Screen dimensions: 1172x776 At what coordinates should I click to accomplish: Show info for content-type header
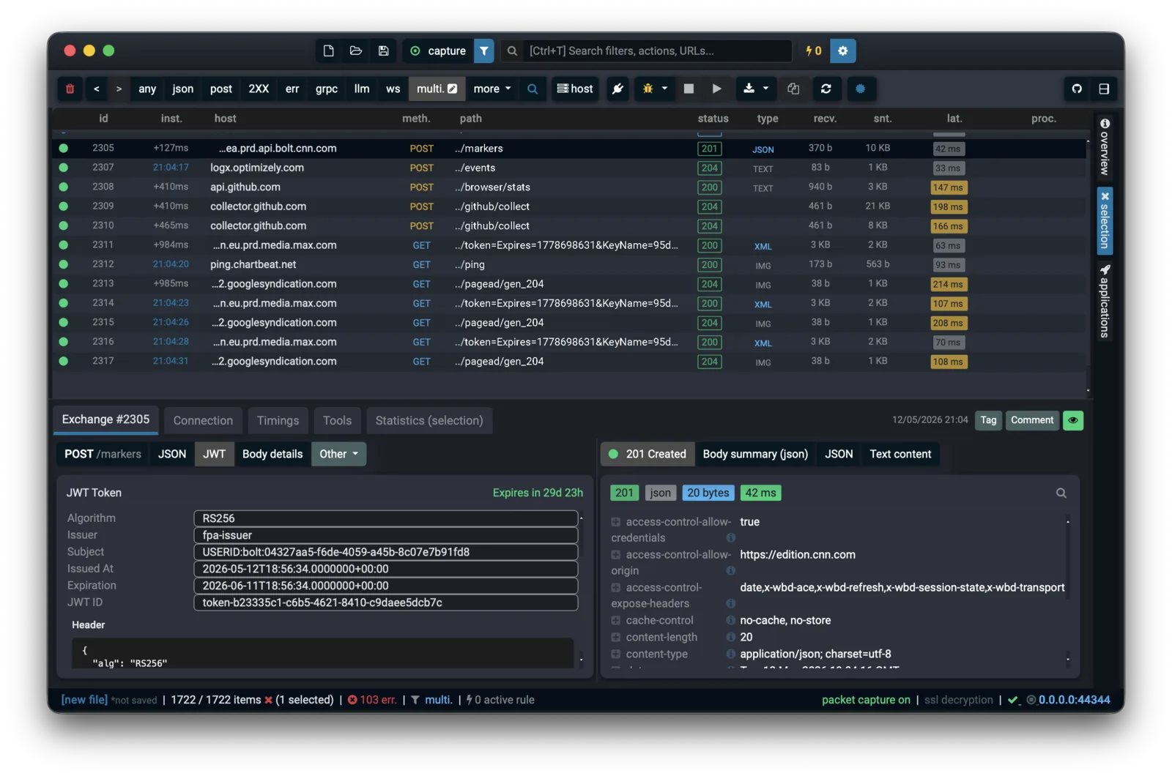(x=730, y=654)
